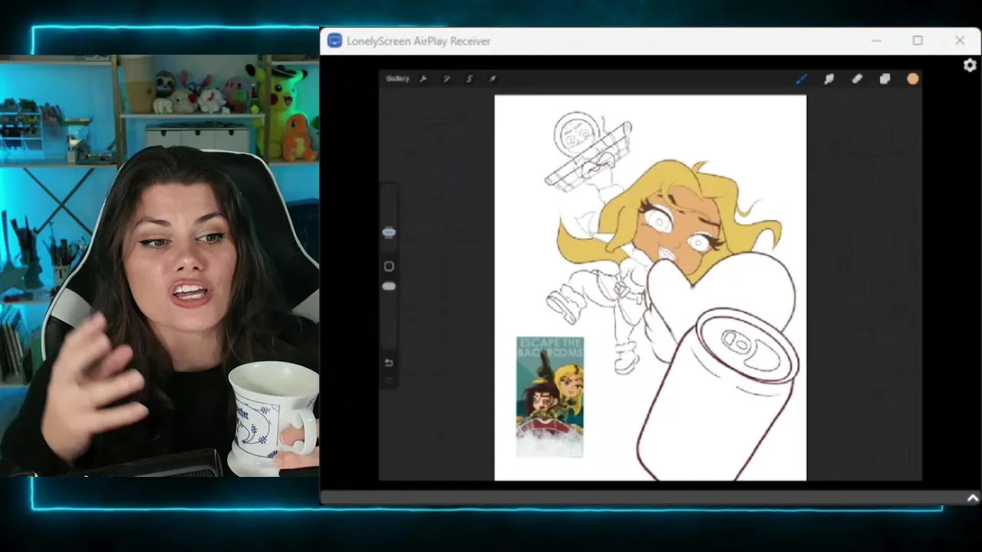The width and height of the screenshot is (982, 552).
Task: Select the Smudge tool
Action: point(829,78)
